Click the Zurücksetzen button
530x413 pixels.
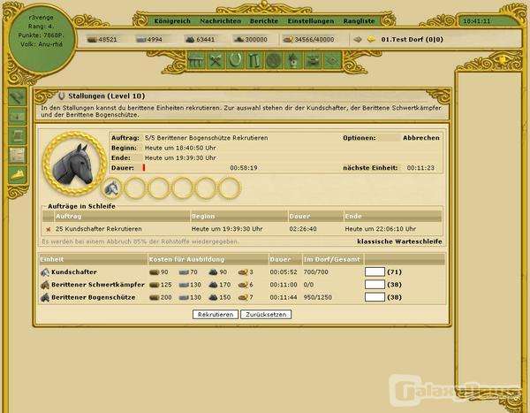266,315
